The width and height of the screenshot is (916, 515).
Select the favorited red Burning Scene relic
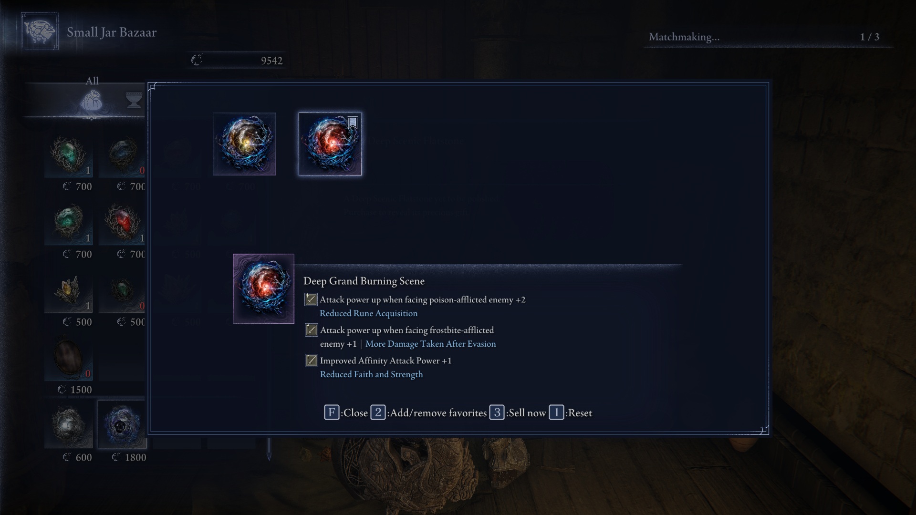pos(330,144)
